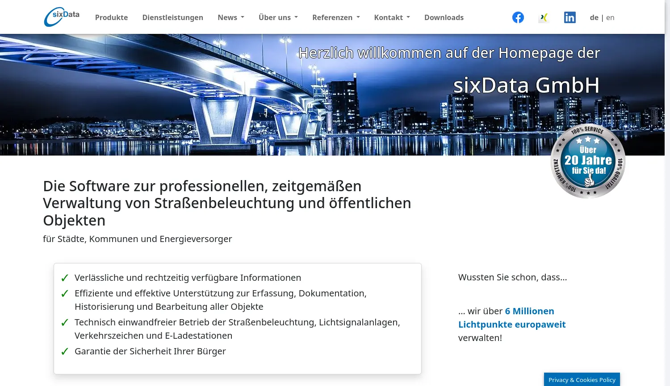Screen dimensions: 670x386
Task: Open the Facebook social media icon
Action: 518,17
